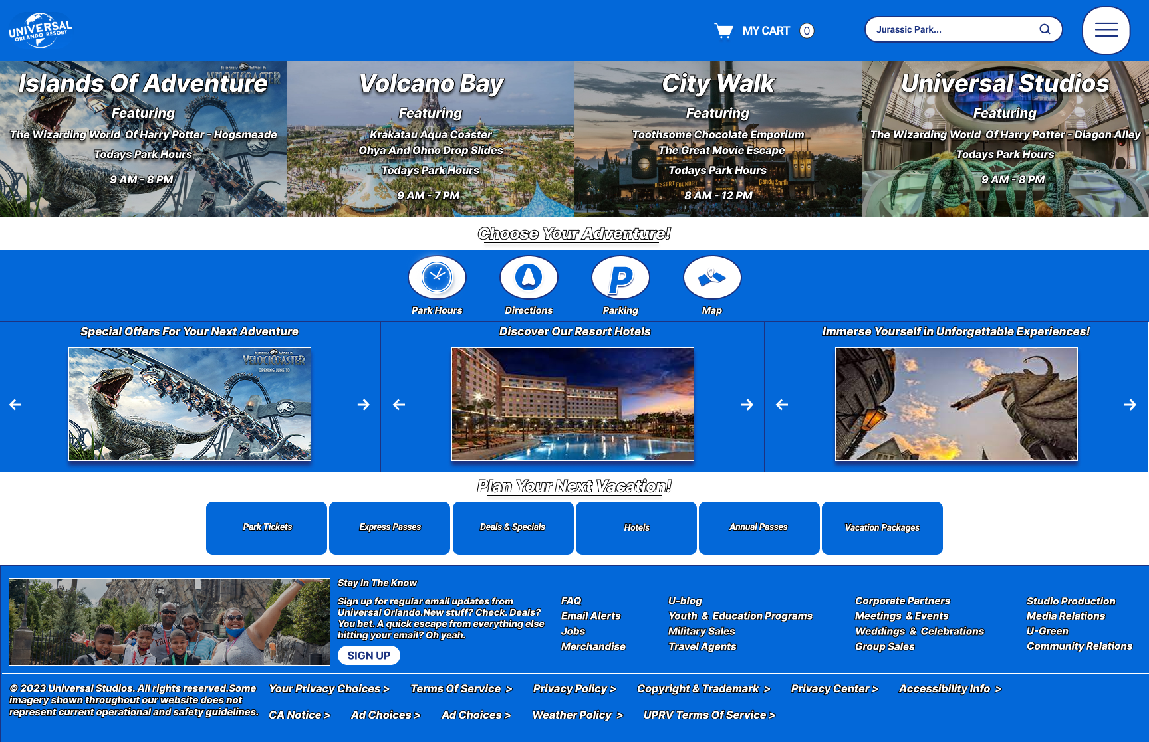Viewport: 1149px width, 742px height.
Task: Go back in Resort Hotels carousel
Action: pos(399,405)
